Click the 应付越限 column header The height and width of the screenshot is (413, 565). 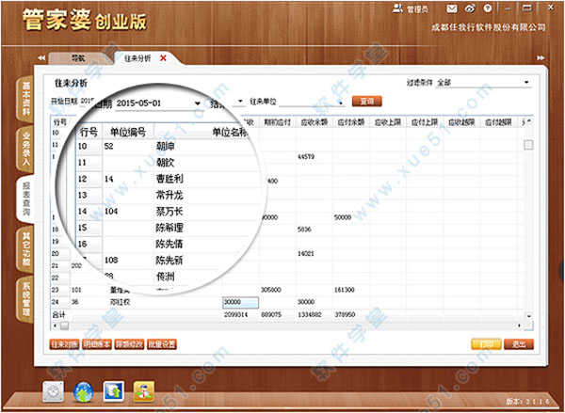tap(498, 122)
